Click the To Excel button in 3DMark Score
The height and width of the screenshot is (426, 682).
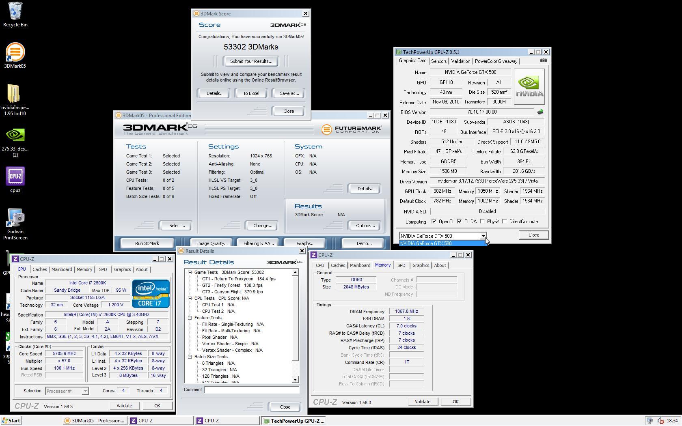[251, 93]
